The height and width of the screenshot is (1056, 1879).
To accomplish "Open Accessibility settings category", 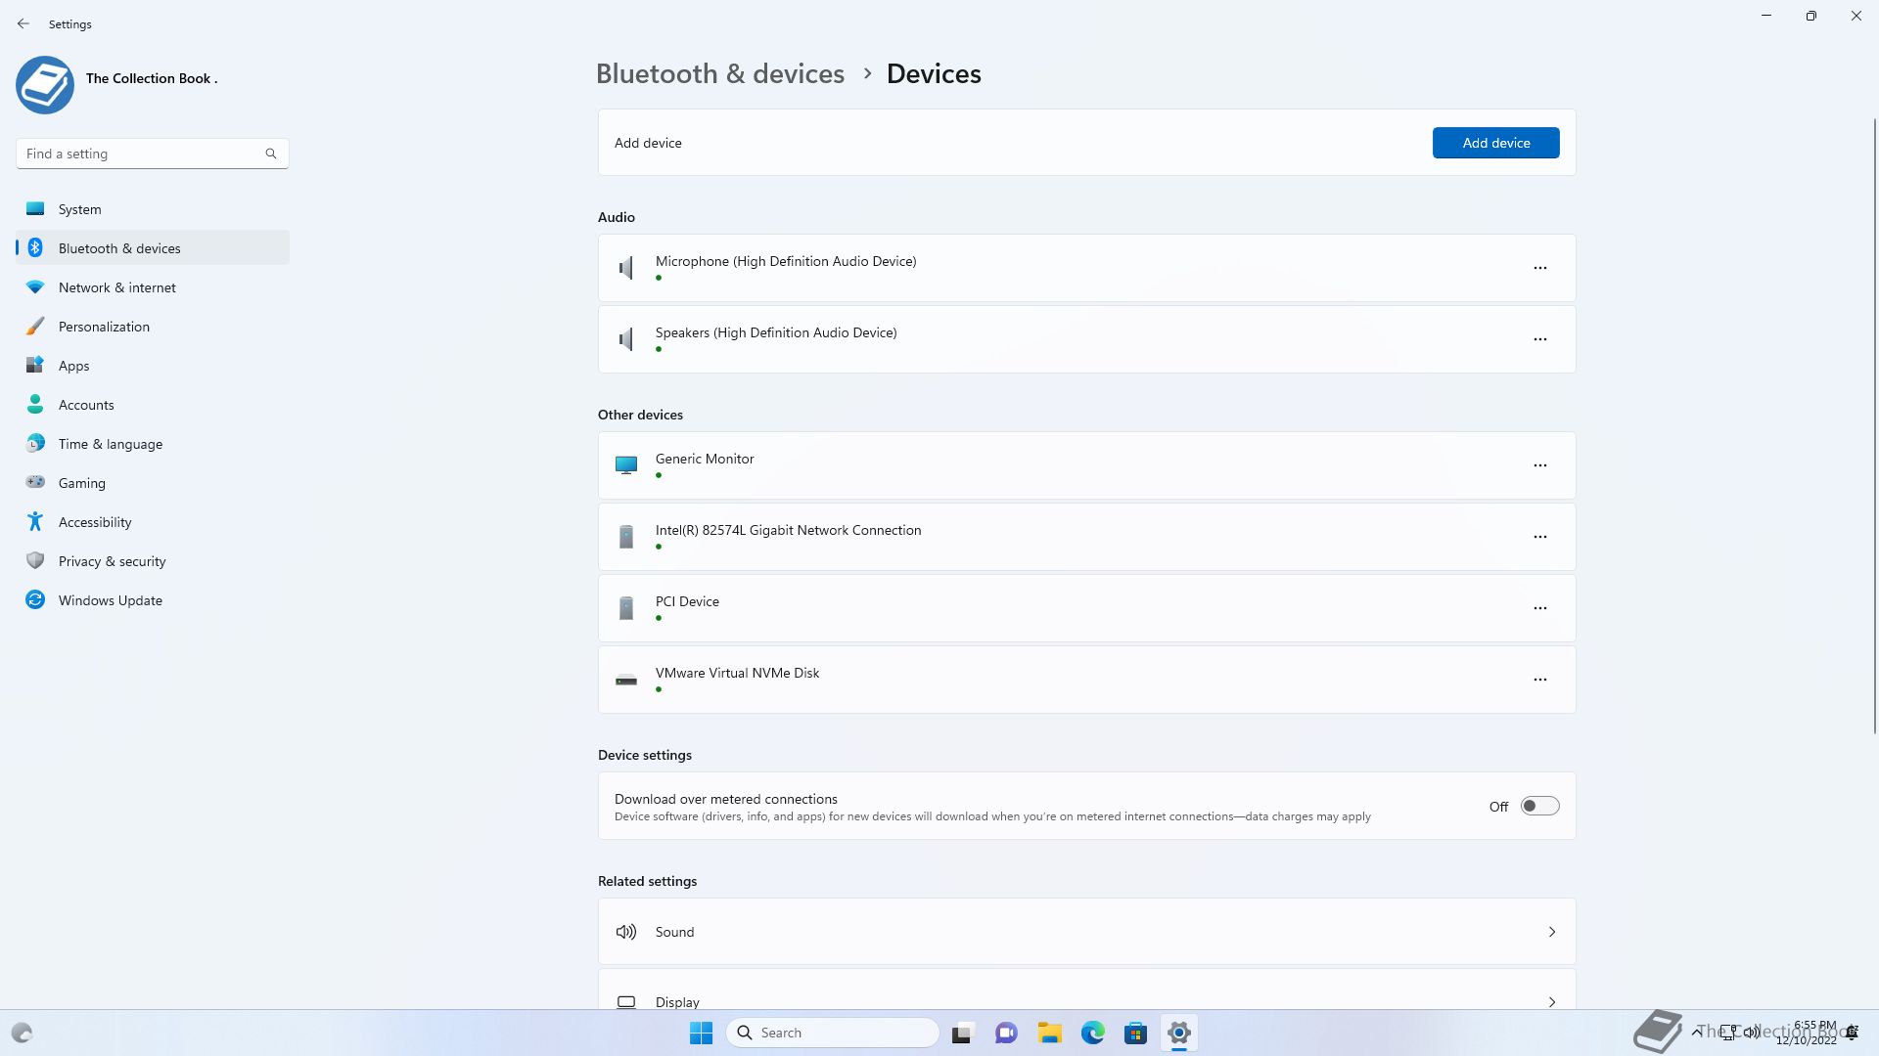I will 153,521.
